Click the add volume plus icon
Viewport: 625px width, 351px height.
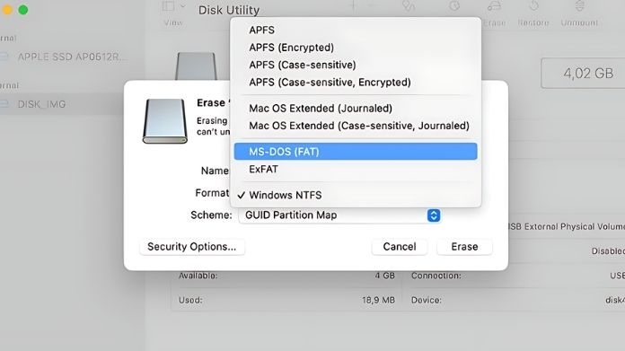[x=353, y=5]
